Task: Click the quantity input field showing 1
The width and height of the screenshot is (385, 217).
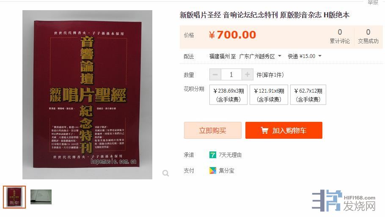Action: click(x=231, y=74)
